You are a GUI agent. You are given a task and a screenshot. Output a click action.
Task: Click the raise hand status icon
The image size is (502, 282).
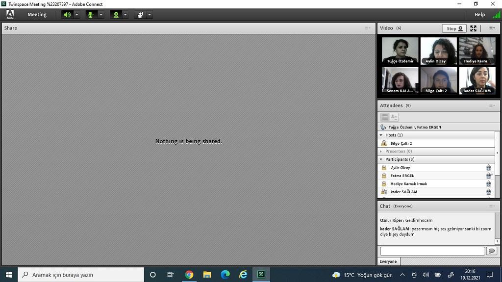[x=140, y=15]
